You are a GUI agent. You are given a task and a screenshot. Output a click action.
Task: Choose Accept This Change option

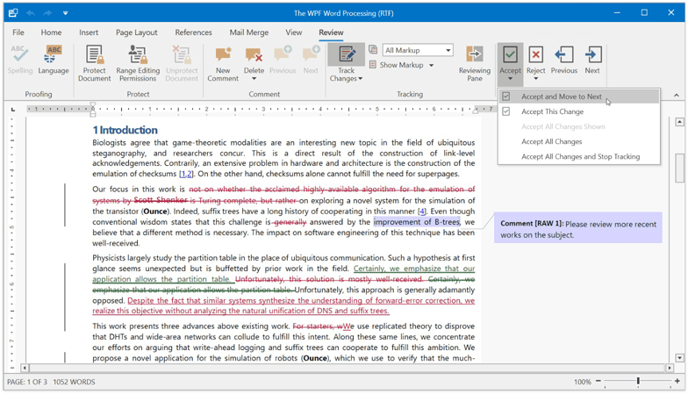(x=552, y=111)
